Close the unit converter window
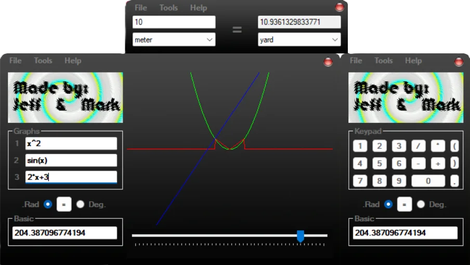 pyautogui.click(x=340, y=7)
